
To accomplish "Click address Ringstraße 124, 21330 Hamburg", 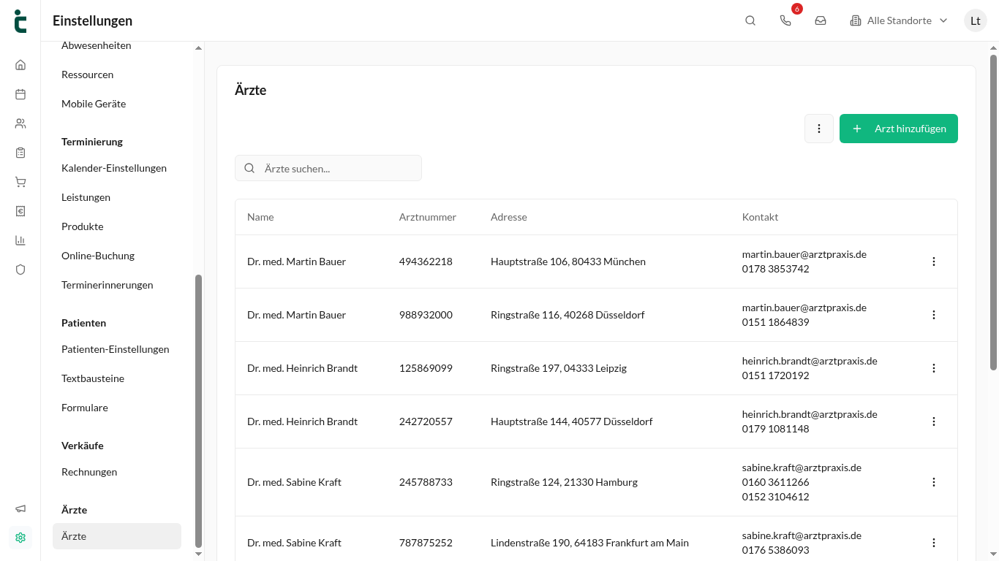I will click(564, 482).
